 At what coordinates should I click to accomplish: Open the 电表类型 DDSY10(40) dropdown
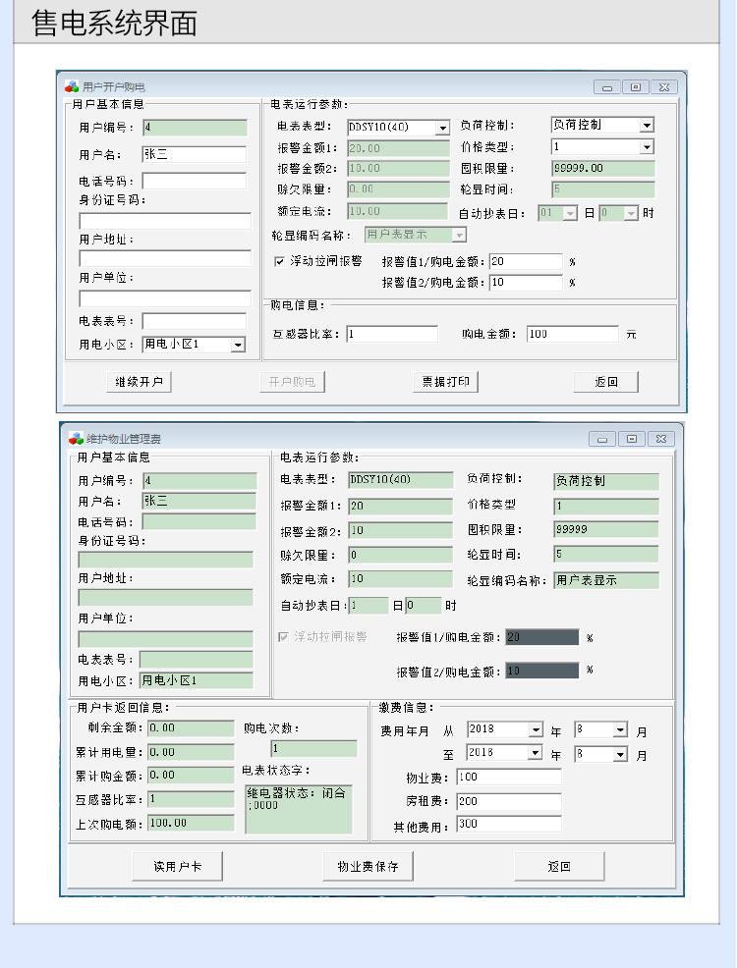point(441,128)
